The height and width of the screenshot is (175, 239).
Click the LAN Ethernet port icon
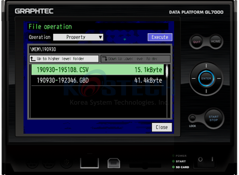pyautogui.click(x=89, y=163)
